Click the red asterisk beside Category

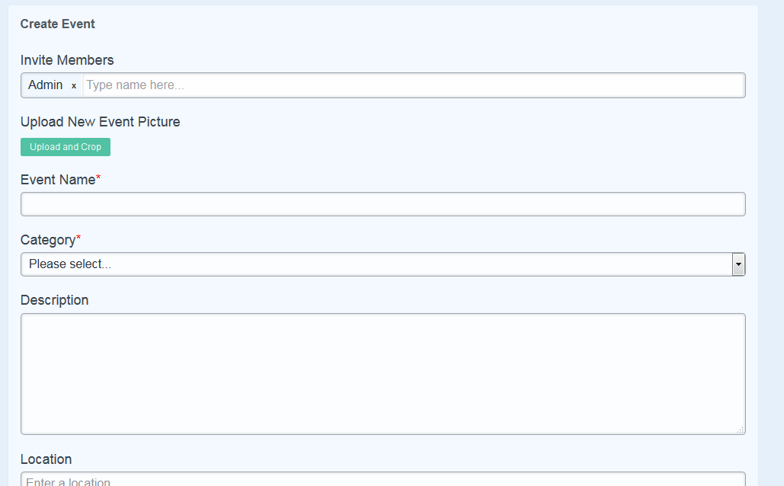pos(78,238)
